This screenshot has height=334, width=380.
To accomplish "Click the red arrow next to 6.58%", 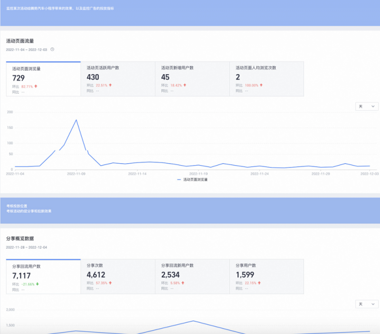I will tap(183, 283).
